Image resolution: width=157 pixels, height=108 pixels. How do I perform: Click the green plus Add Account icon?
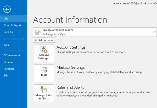click(36, 40)
